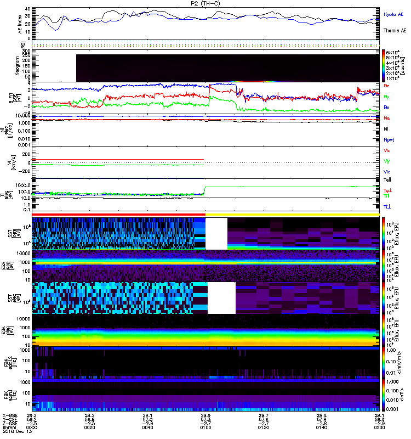Select the black Te parallel legend label
411x439 pixels.
tap(387, 180)
